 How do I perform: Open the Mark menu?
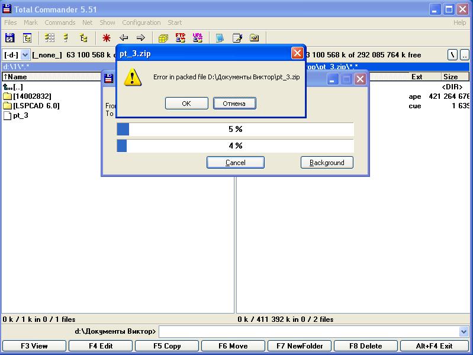coord(31,22)
